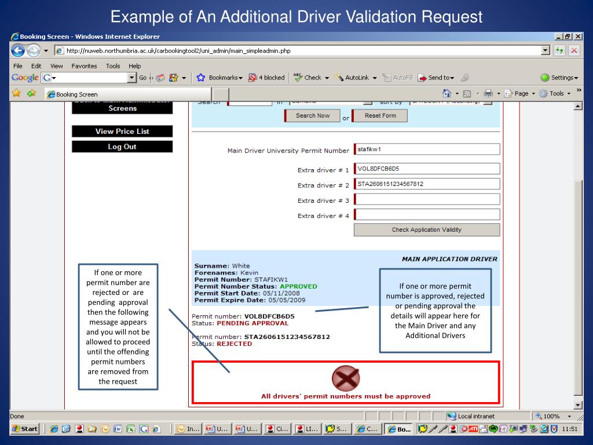Click the Google toolbar Go button
Viewport: 593px width, 445px height.
(142, 78)
